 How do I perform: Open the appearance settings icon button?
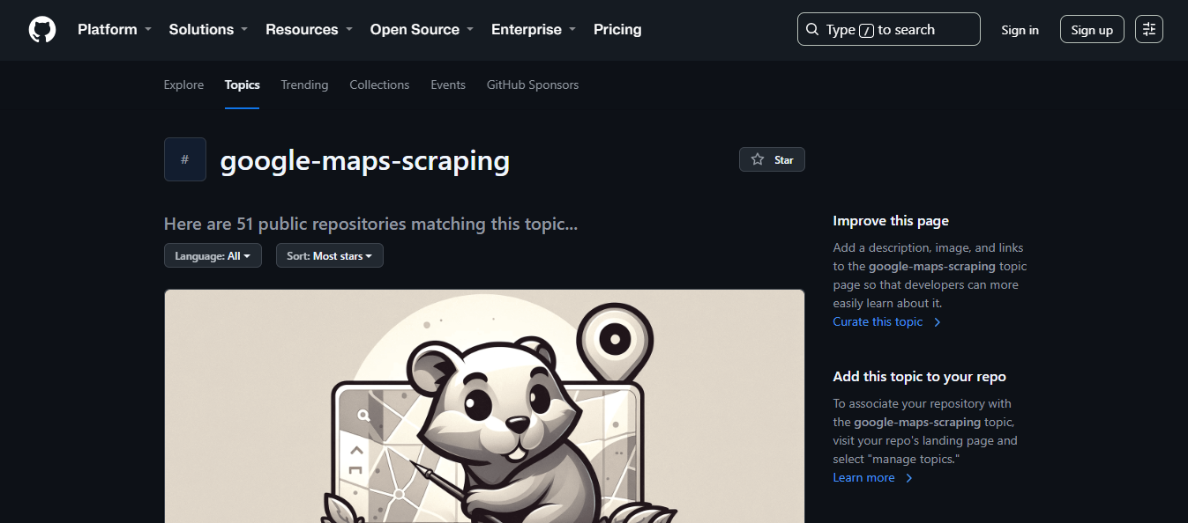tap(1149, 29)
